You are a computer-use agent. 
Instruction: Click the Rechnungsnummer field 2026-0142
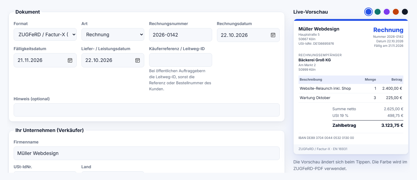pyautogui.click(x=181, y=35)
